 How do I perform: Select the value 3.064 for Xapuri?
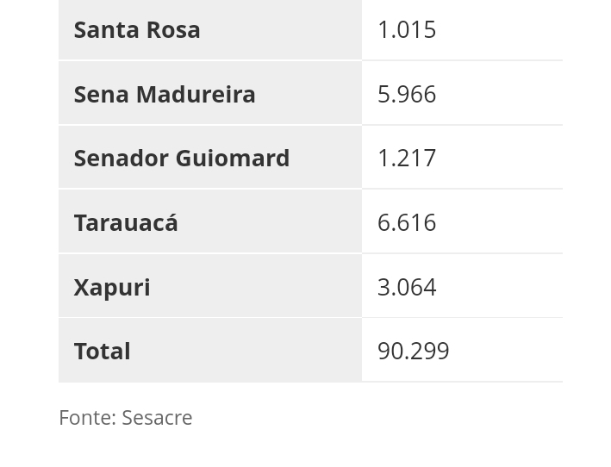coord(407,287)
